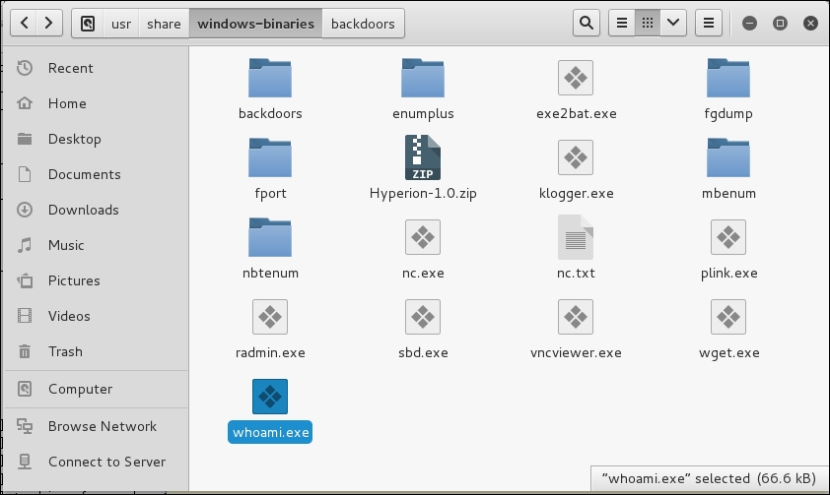Click the Hyperion-1.0.zip file name label
This screenshot has width=830, height=495.
[x=423, y=193]
